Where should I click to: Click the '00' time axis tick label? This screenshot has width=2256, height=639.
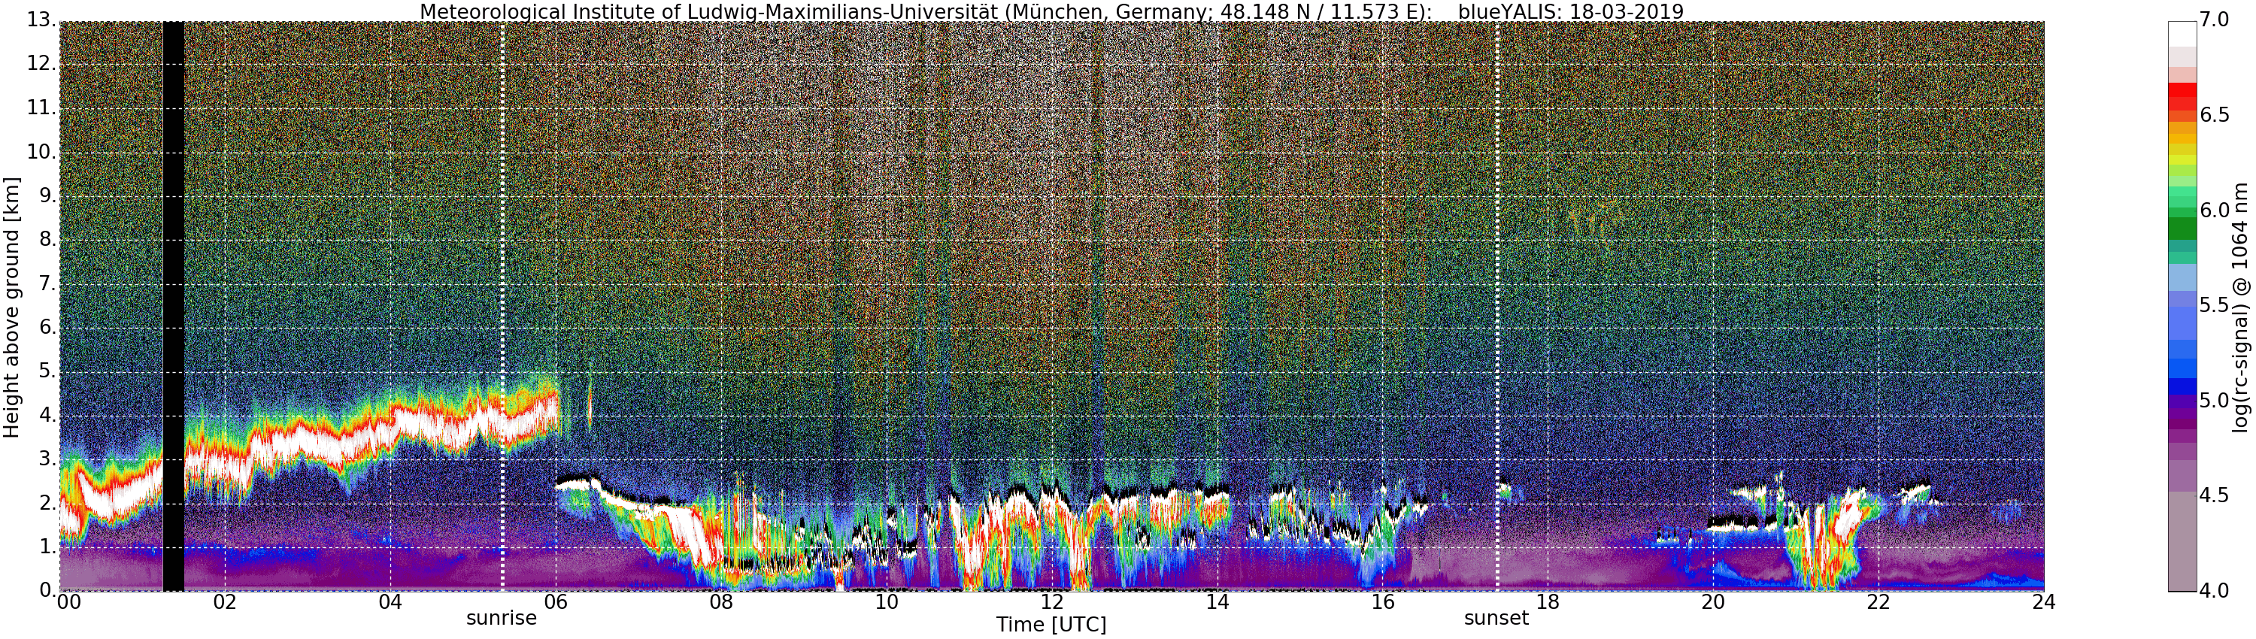coord(68,602)
